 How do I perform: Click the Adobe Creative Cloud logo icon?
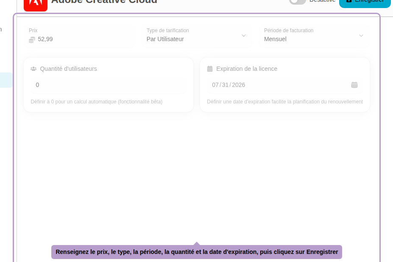click(x=36, y=4)
